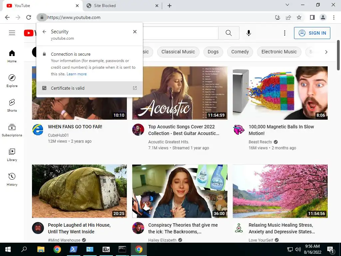Open the Beast Reacts channel link
This screenshot has width=341, height=256.
coord(260,142)
